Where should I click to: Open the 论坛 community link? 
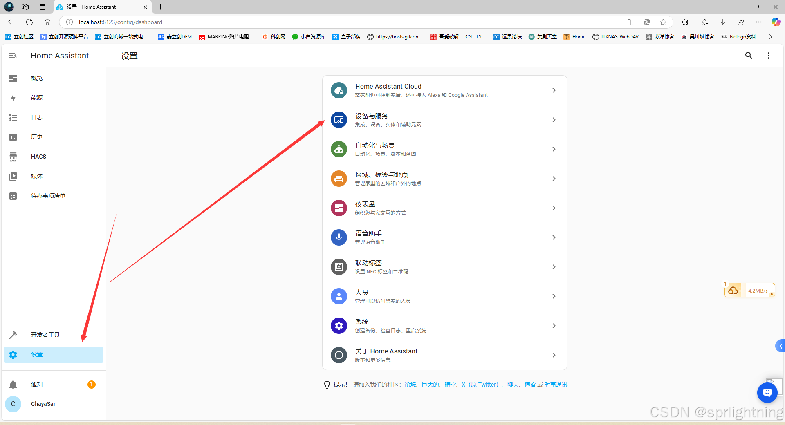[410, 385]
